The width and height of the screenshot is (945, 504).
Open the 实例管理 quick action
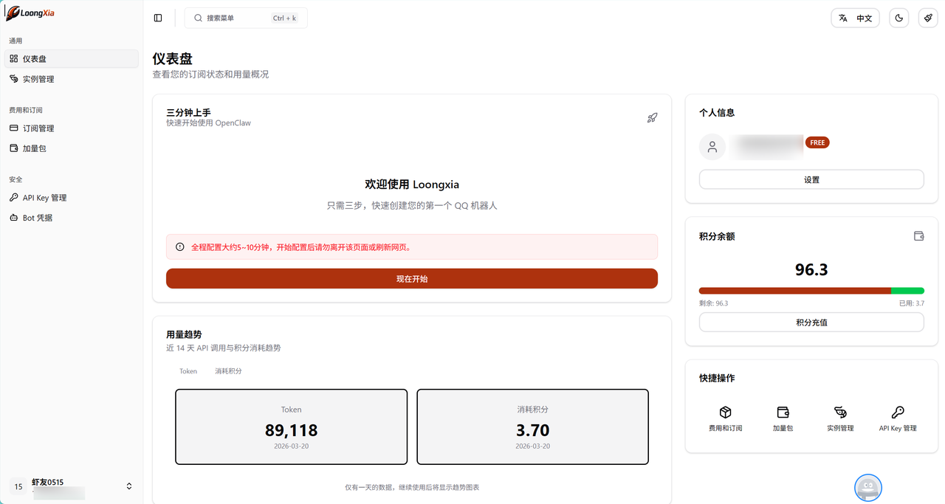tap(840, 418)
